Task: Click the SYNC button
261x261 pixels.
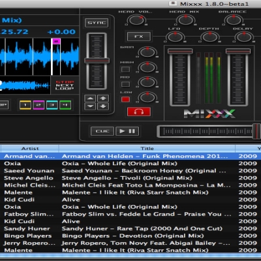Action: pyautogui.click(x=97, y=23)
